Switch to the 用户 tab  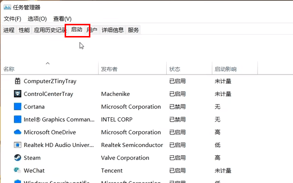(x=92, y=30)
